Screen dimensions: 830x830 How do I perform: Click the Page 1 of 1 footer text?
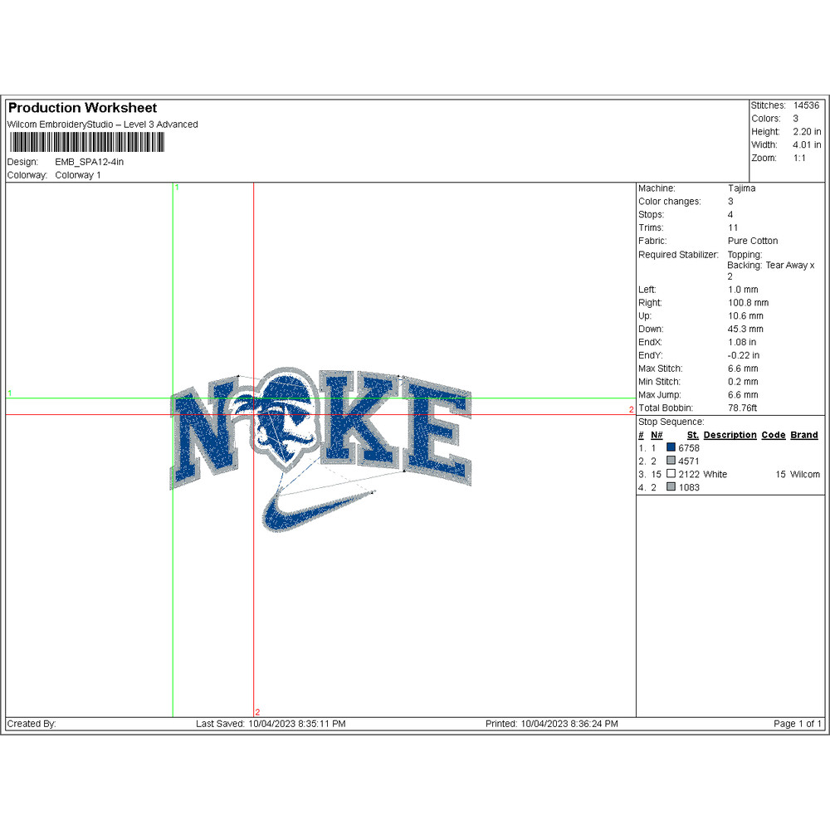point(797,724)
